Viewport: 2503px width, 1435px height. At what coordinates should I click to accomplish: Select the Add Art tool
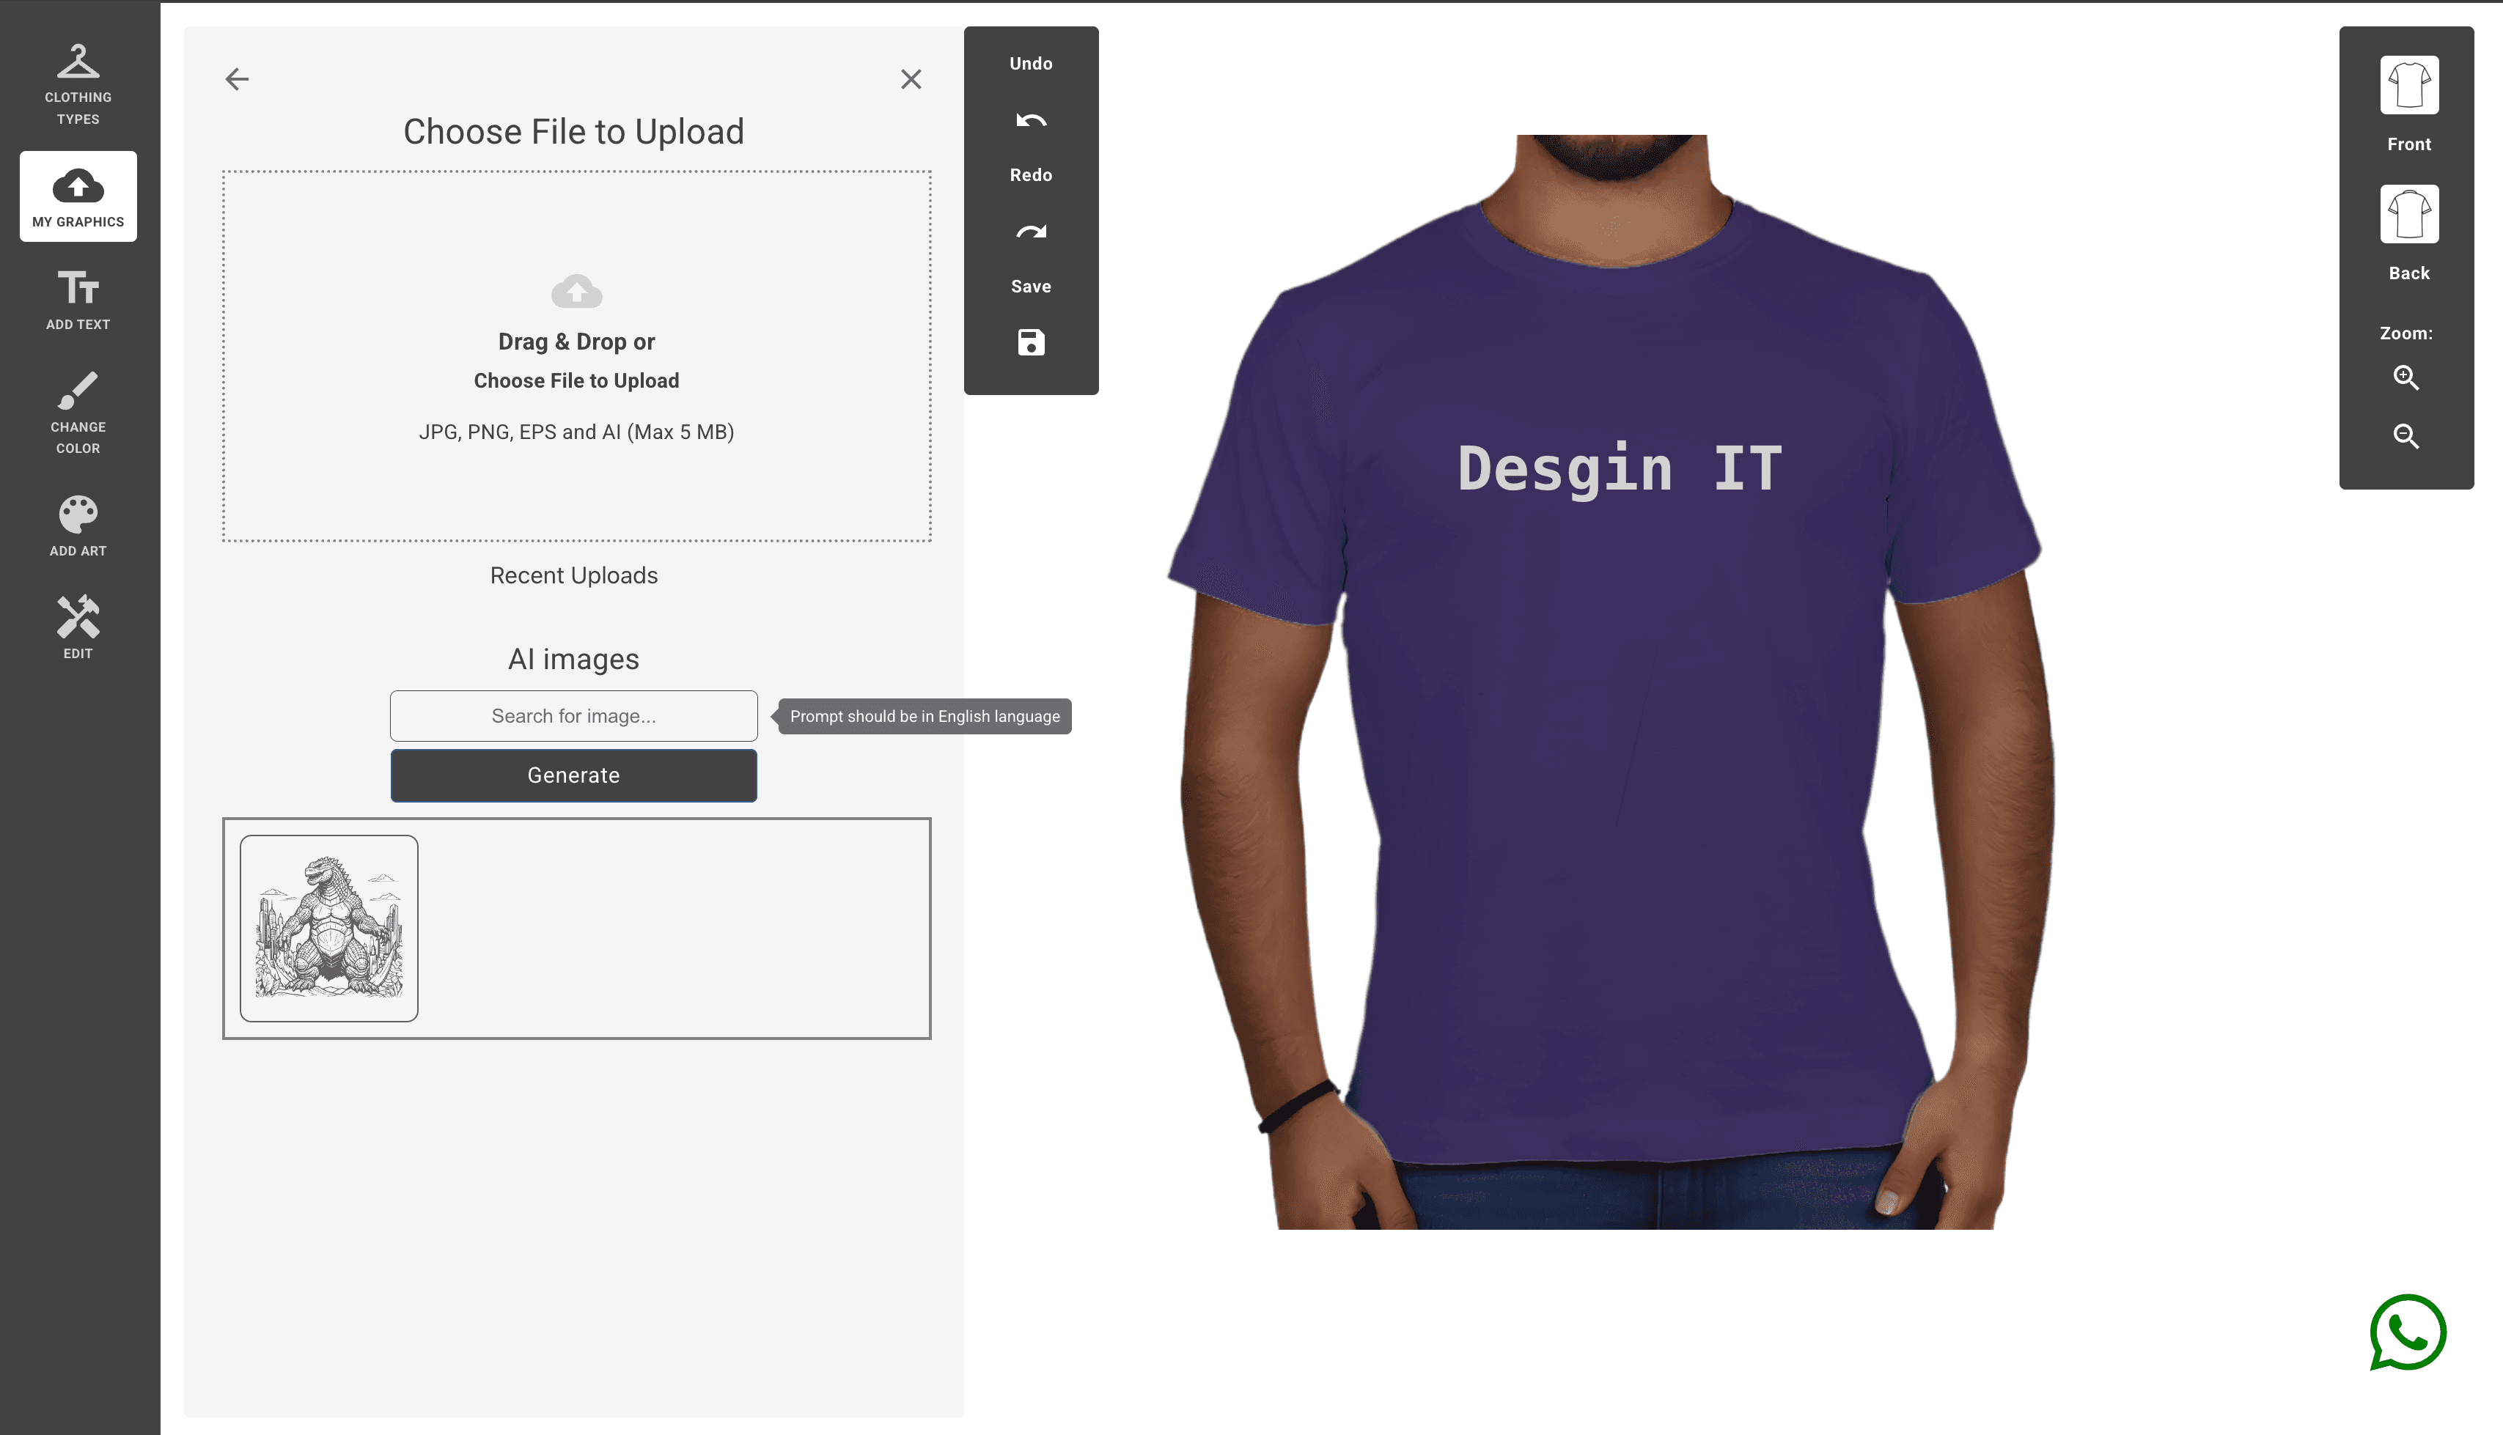tap(78, 524)
